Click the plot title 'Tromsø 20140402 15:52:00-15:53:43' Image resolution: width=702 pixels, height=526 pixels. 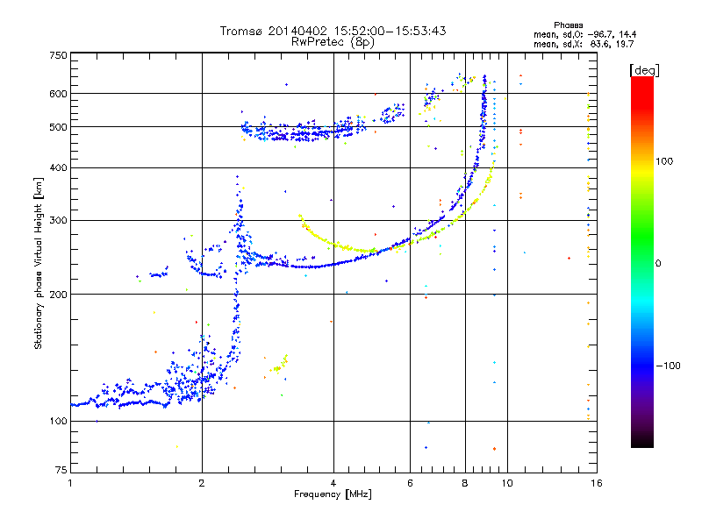333,31
